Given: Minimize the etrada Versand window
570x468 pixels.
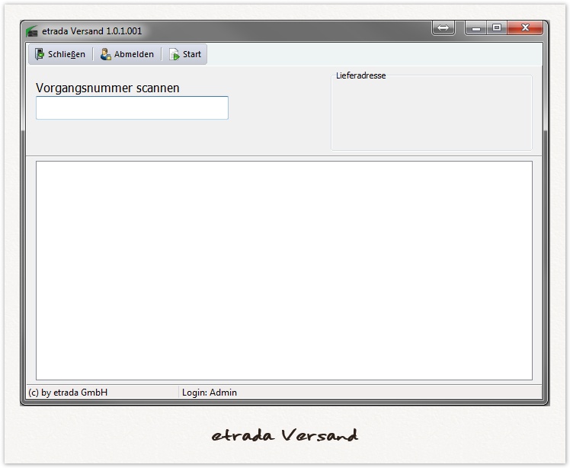Looking at the screenshot, I should pyautogui.click(x=476, y=28).
